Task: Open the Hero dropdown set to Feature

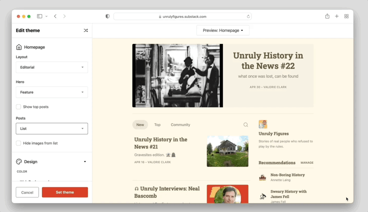Action: [x=52, y=92]
